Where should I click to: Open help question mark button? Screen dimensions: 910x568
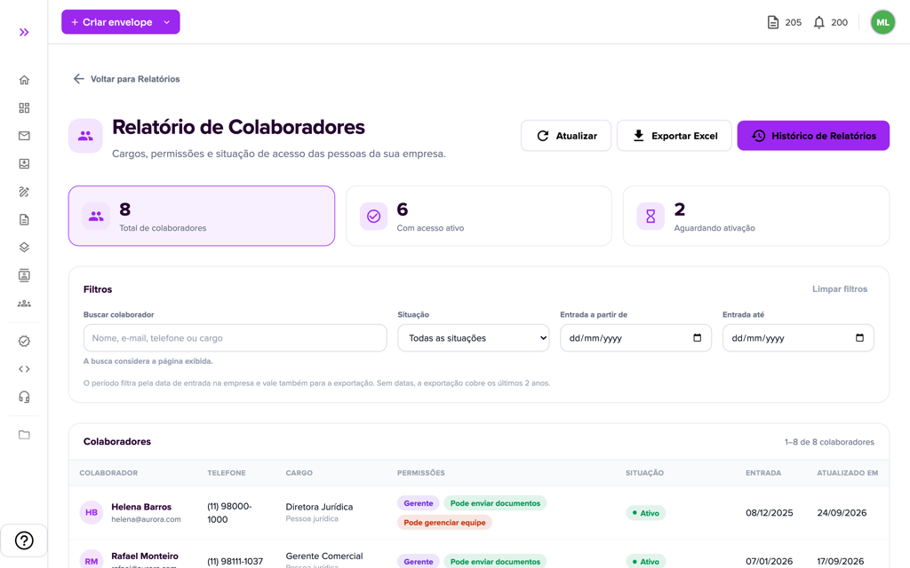pos(24,540)
